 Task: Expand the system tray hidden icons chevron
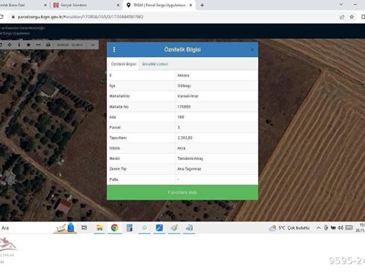point(318,228)
